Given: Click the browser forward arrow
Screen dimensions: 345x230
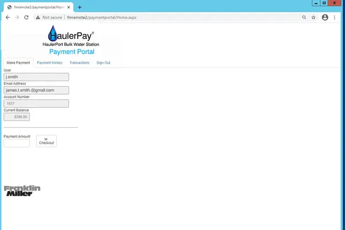Looking at the screenshot, I should click(17, 17).
